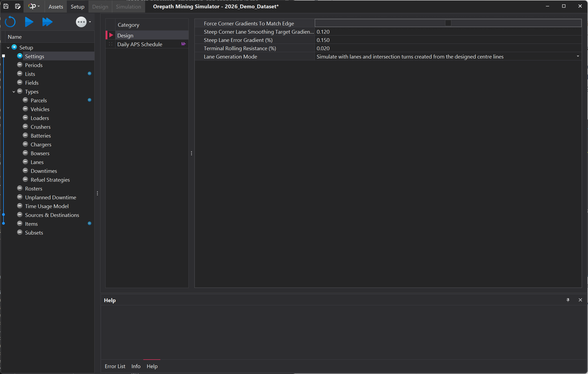
Task: Edit Steep Lane Error Gradient value 0.150
Action: 448,40
